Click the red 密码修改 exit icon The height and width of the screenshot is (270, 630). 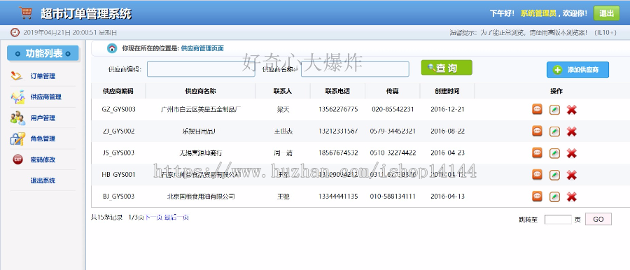pyautogui.click(x=17, y=159)
